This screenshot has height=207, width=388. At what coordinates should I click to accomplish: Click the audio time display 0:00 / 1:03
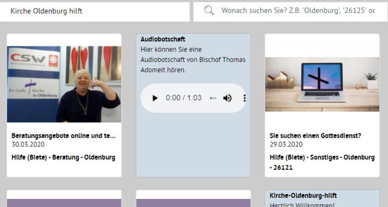coord(183,98)
